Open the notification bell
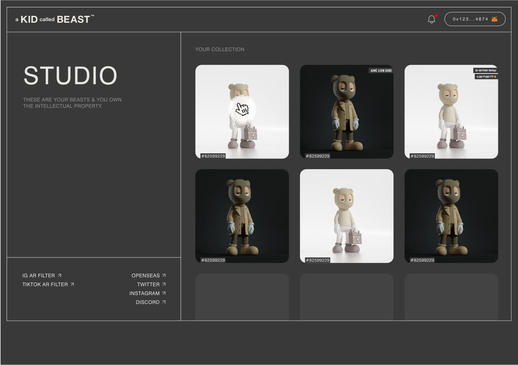The image size is (518, 365). 431,19
